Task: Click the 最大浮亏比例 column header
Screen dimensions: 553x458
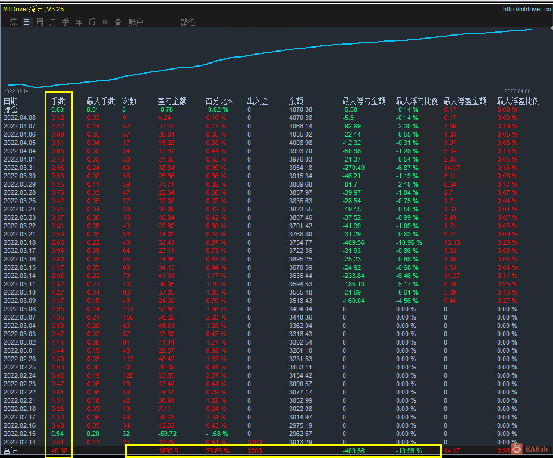Action: (417, 102)
